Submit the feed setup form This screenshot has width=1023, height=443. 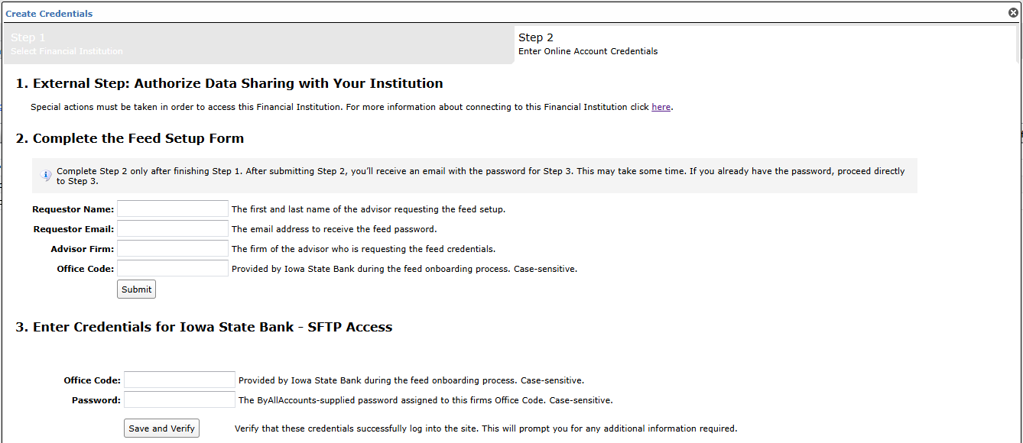(136, 289)
